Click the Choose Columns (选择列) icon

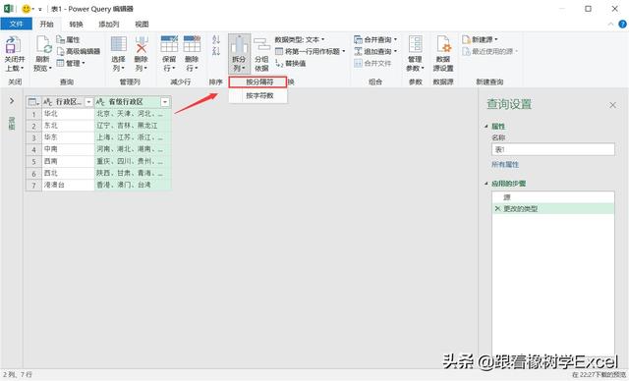coord(119,44)
